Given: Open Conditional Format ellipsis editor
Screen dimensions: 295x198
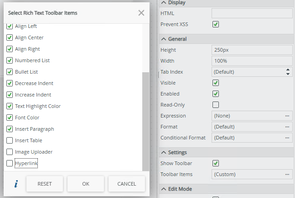Looking at the screenshot, I should [287, 138].
